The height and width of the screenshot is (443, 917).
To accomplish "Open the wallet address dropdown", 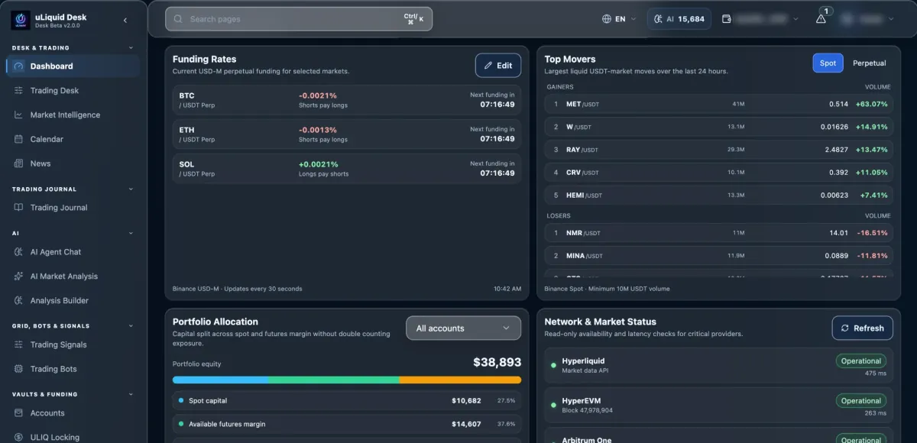I will pyautogui.click(x=760, y=19).
